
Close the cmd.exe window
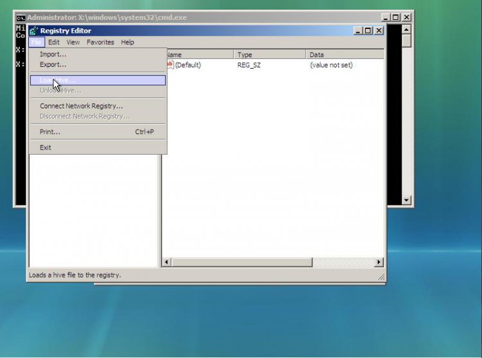tap(407, 17)
